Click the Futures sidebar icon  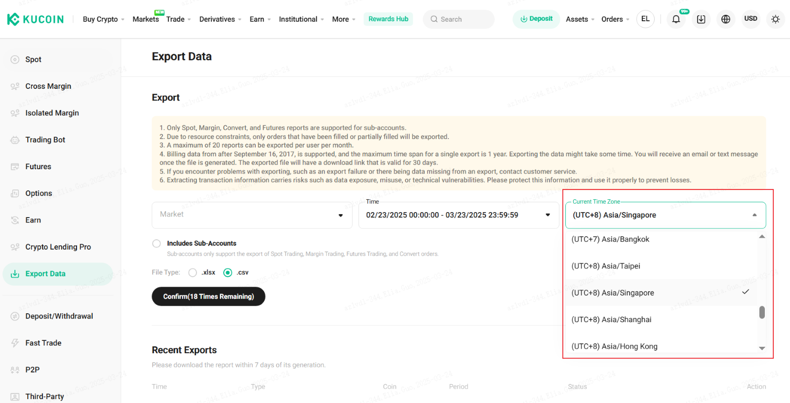(15, 167)
